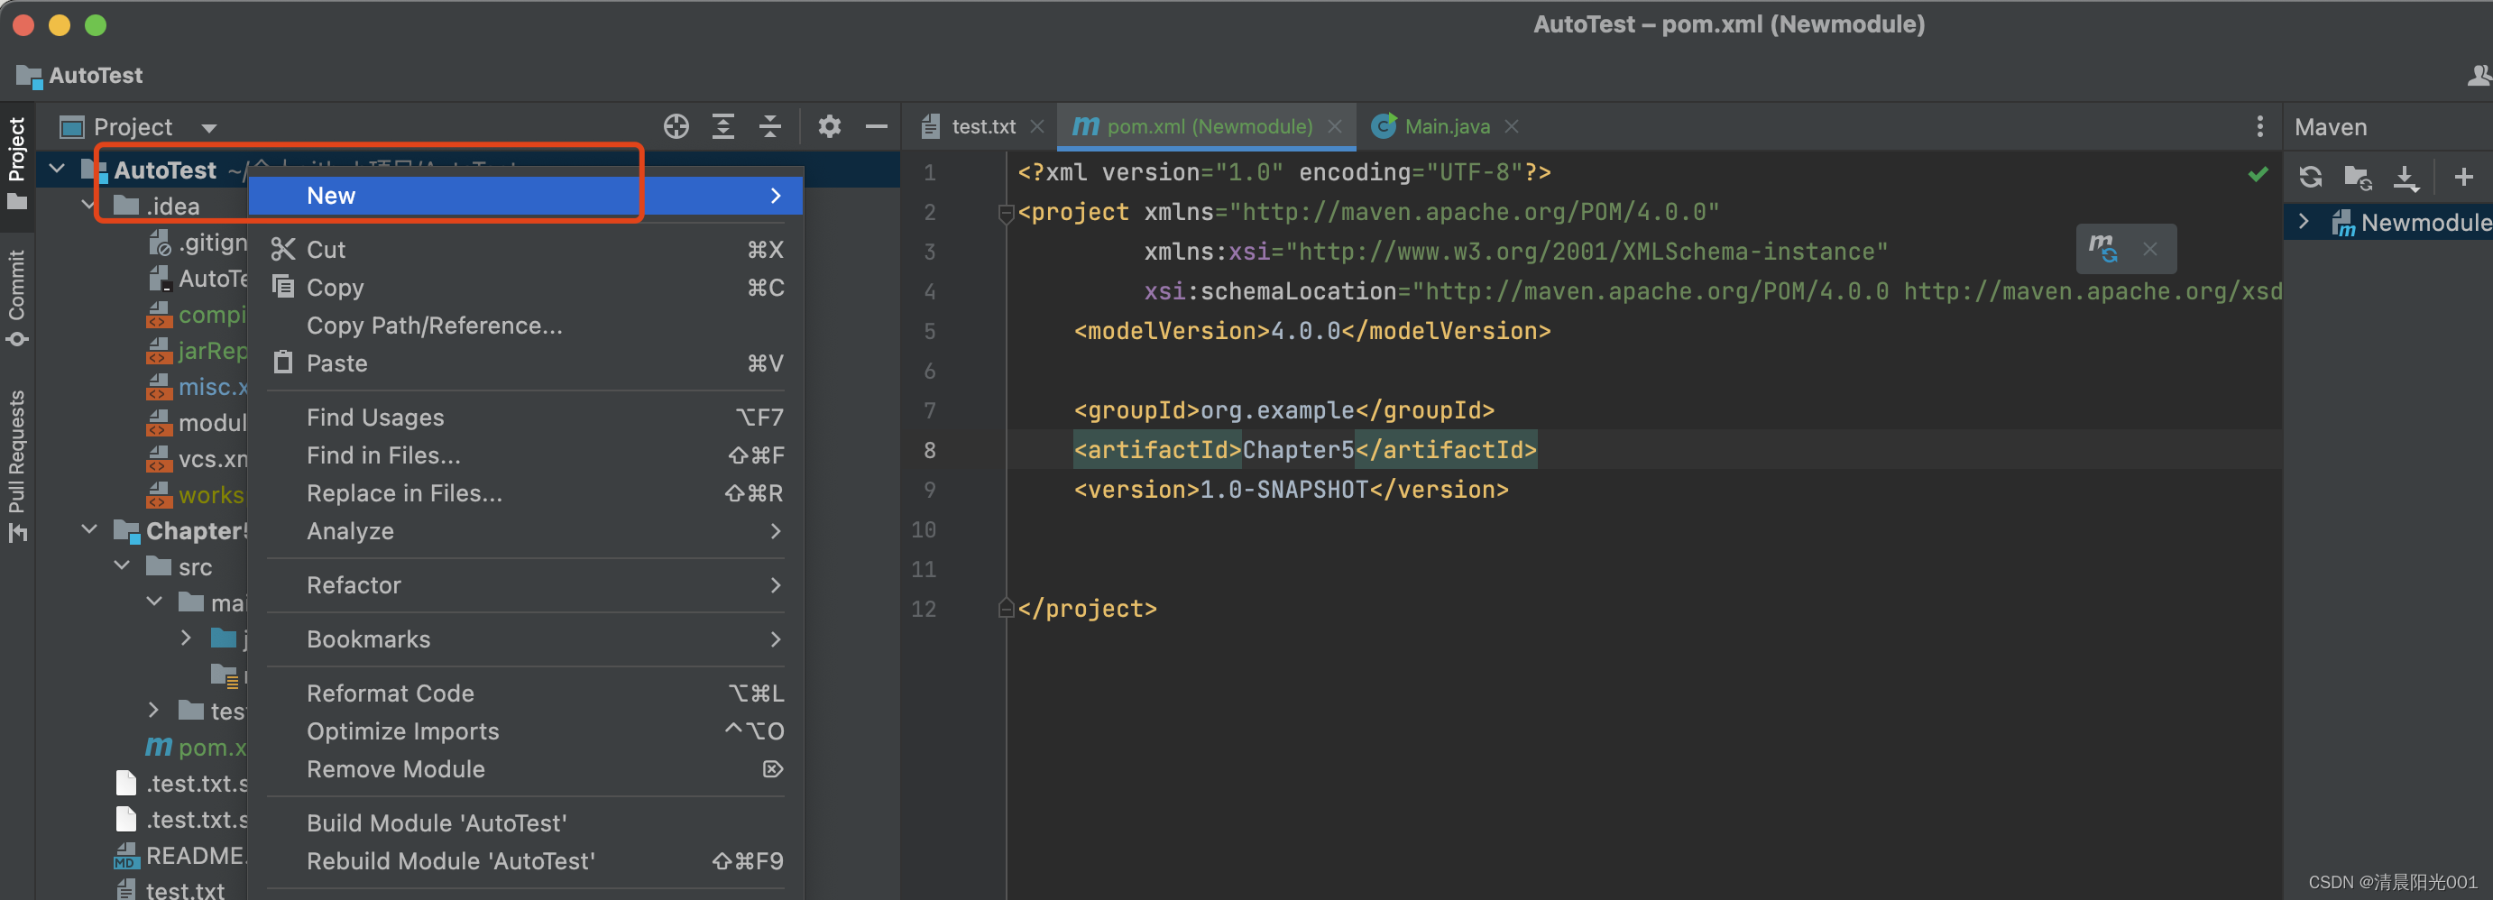Viewport: 2493px width, 900px height.
Task: Click the Collapse All icon in Project panel
Action: [x=769, y=127]
